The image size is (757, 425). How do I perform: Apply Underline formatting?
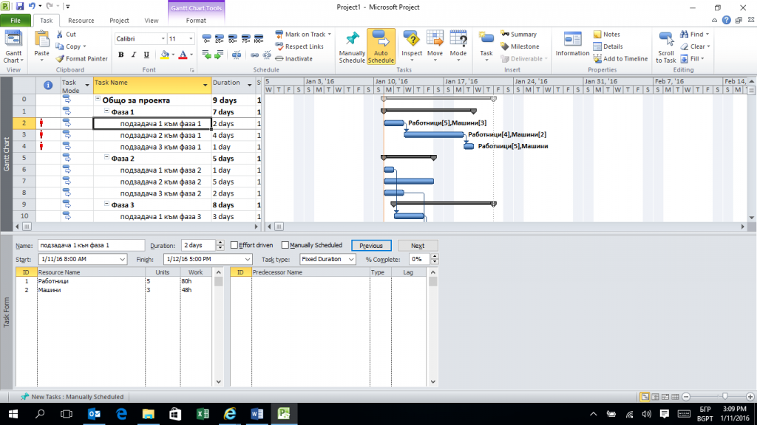147,55
